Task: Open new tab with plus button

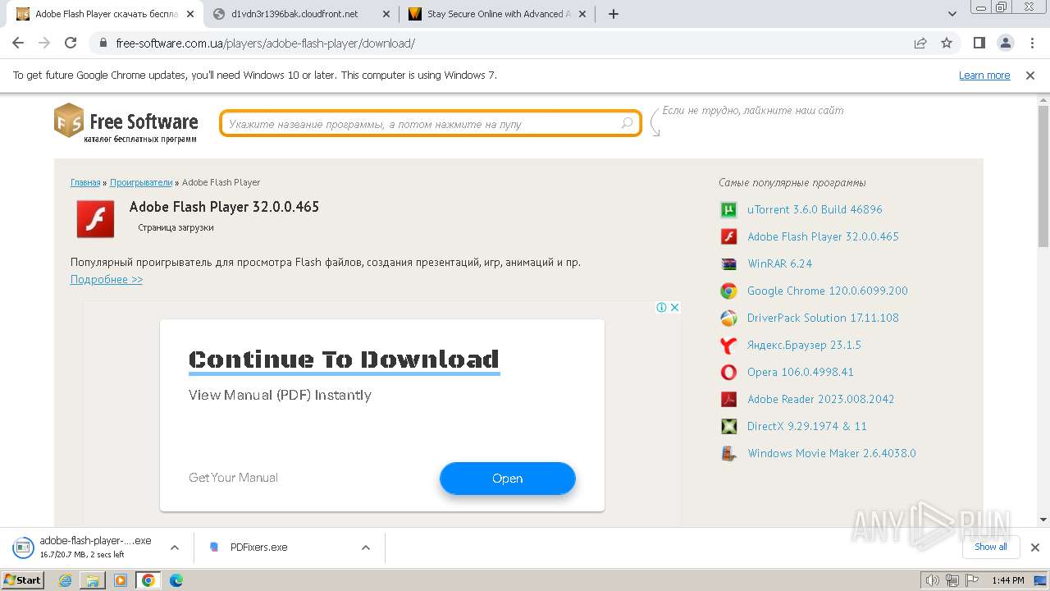Action: [614, 14]
